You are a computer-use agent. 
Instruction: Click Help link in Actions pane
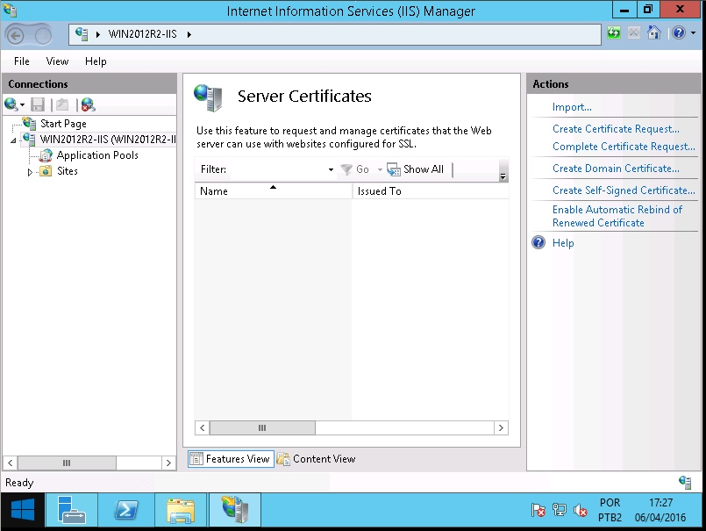point(563,243)
